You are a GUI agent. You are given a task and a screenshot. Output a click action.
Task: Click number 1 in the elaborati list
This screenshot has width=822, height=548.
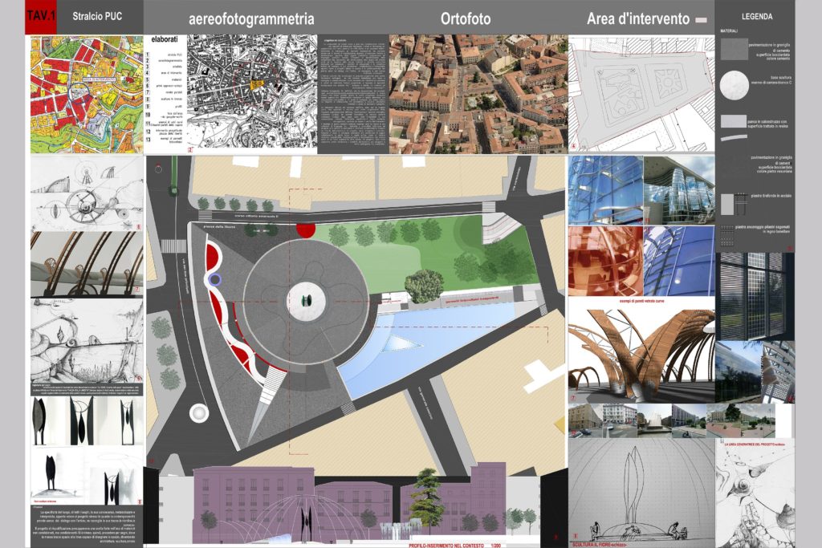pyautogui.click(x=149, y=55)
